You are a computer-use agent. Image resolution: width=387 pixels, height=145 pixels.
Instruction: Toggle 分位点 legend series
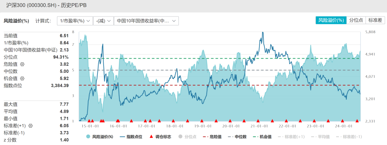[x=187, y=137]
